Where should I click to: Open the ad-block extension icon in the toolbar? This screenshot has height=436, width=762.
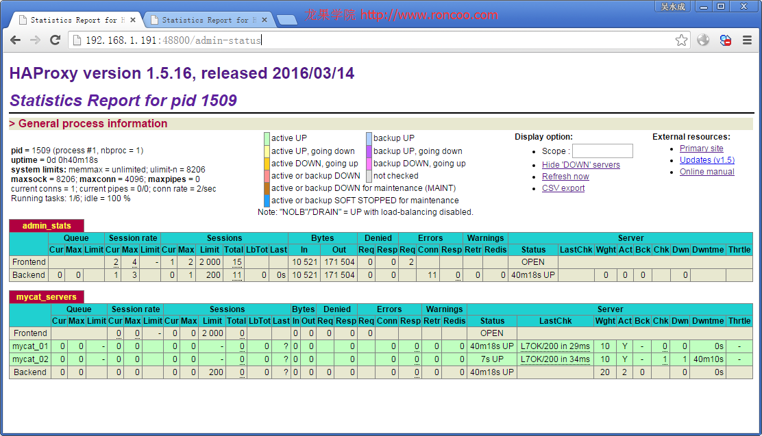725,40
